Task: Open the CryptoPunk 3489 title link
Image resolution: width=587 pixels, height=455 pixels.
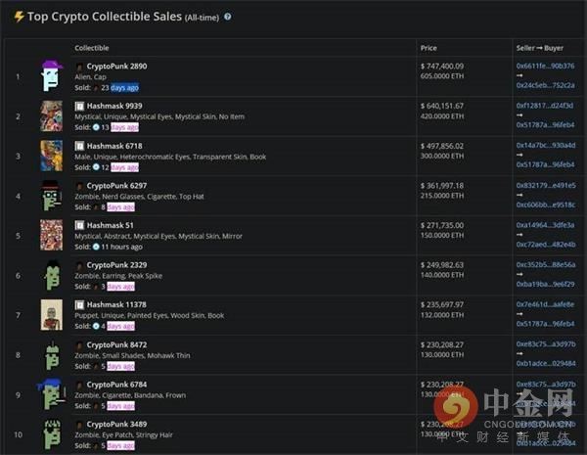Action: pyautogui.click(x=116, y=425)
